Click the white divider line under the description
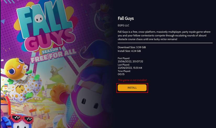 coord(165,43)
